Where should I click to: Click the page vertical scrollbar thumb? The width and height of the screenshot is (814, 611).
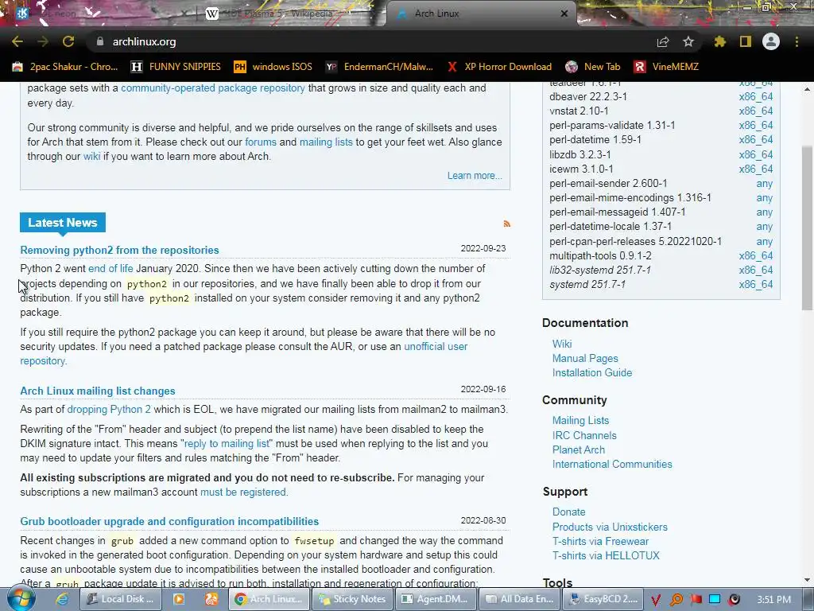click(x=808, y=228)
